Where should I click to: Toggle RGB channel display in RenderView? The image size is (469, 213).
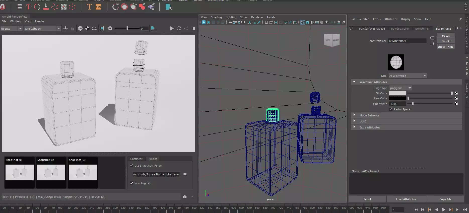tap(80, 28)
